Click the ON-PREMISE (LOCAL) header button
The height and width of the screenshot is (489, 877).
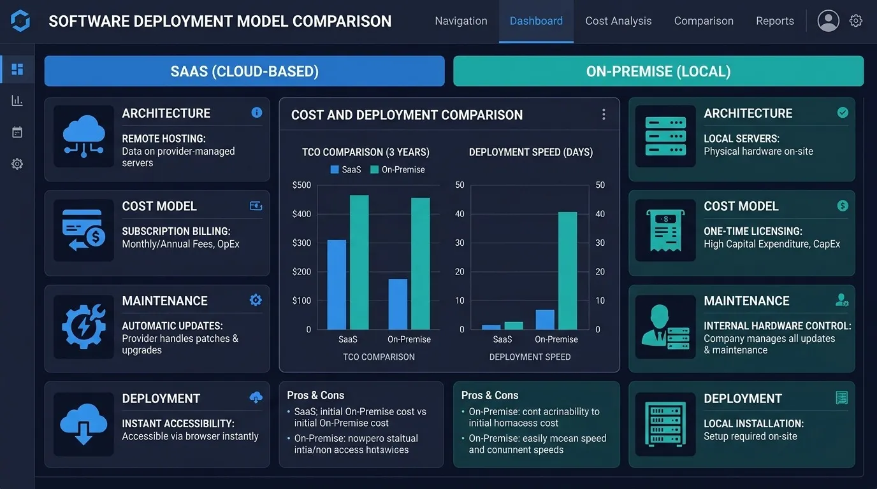pyautogui.click(x=658, y=71)
